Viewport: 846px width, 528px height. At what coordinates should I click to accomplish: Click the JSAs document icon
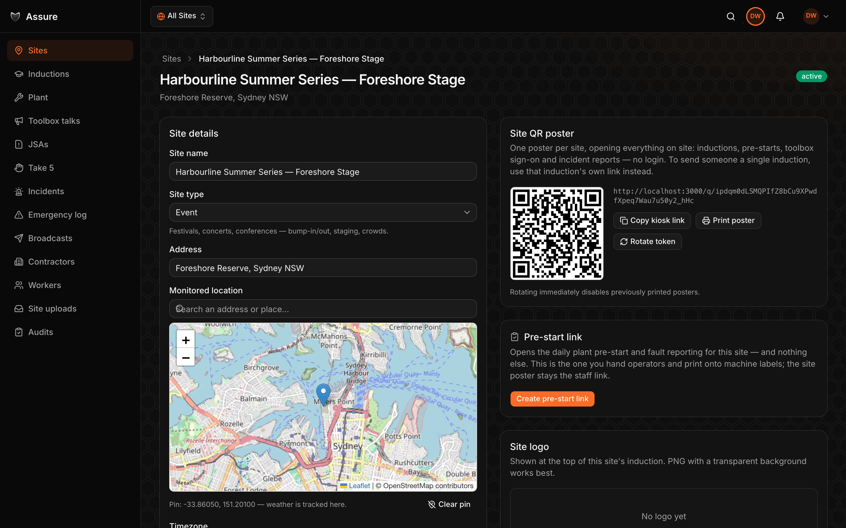(19, 144)
